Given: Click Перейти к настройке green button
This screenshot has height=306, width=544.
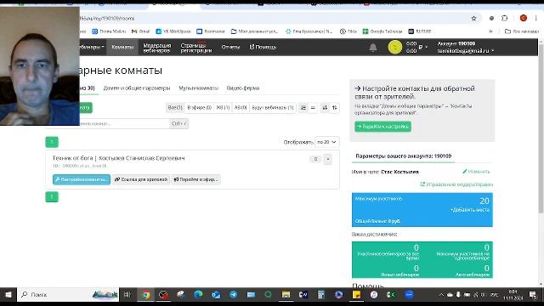Looking at the screenshot, I should (382, 127).
